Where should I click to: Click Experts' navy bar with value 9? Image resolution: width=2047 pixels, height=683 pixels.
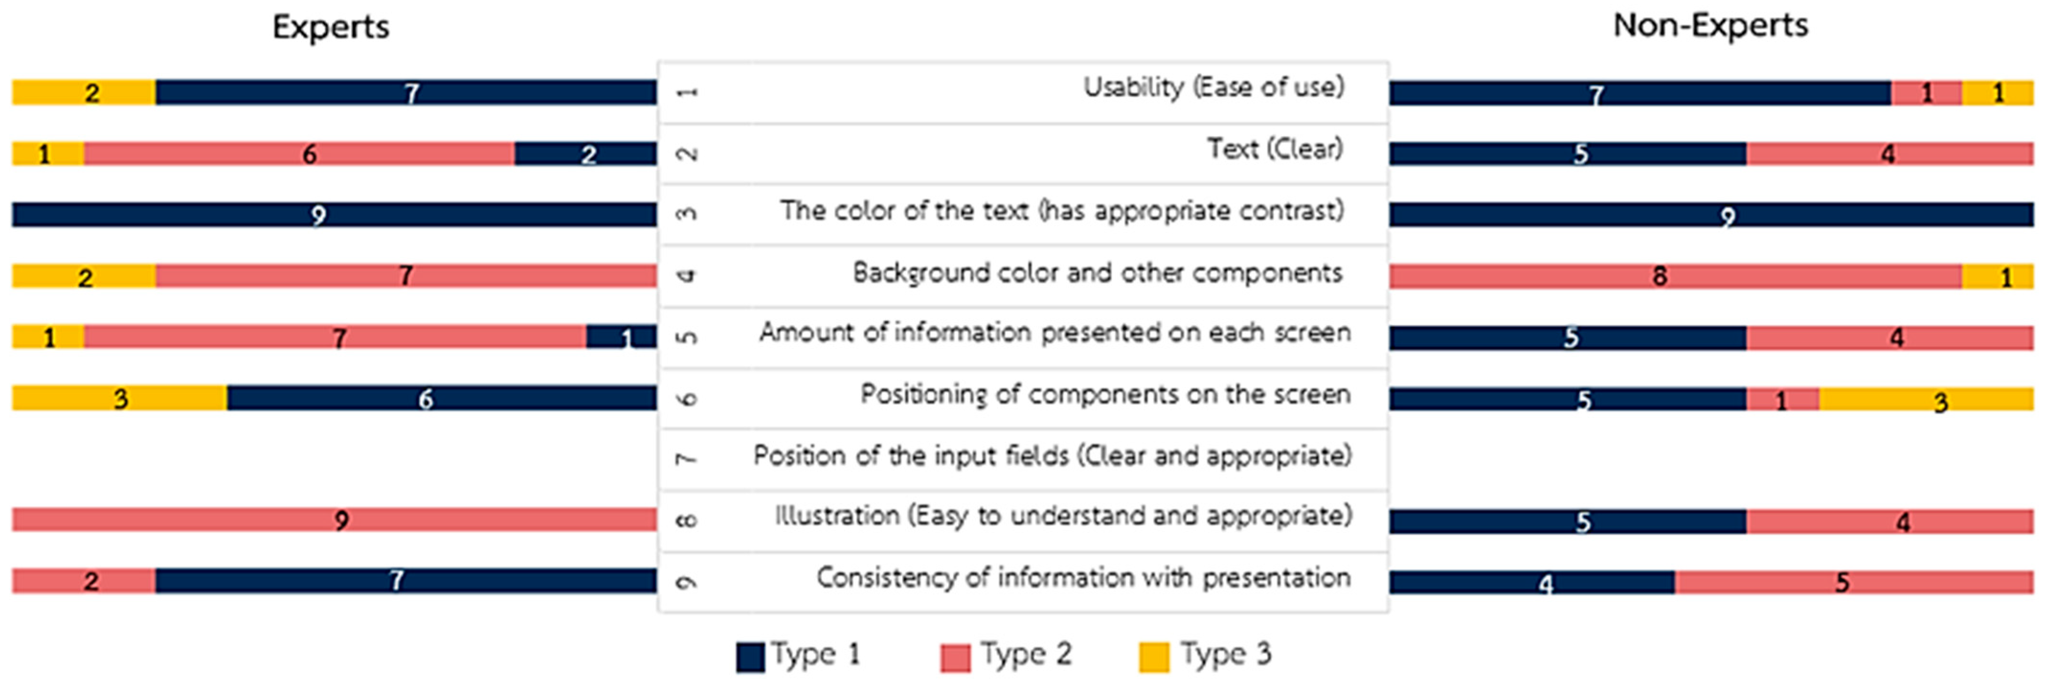[334, 215]
